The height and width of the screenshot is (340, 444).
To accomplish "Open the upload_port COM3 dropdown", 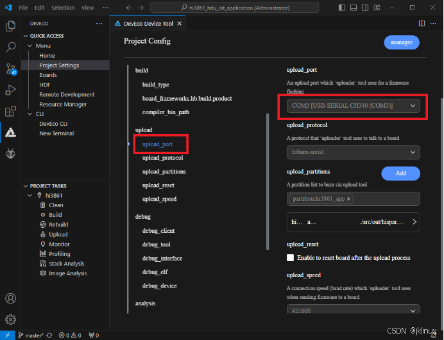I will click(353, 106).
